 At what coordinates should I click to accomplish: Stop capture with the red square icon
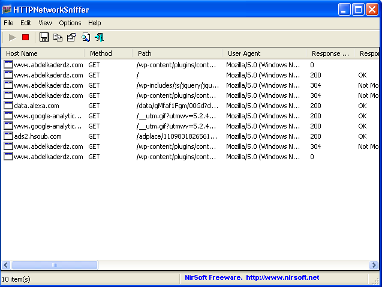coord(25,37)
